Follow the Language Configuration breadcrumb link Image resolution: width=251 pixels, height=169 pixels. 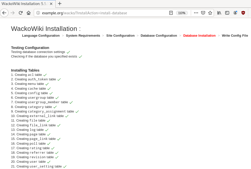pos(41,35)
